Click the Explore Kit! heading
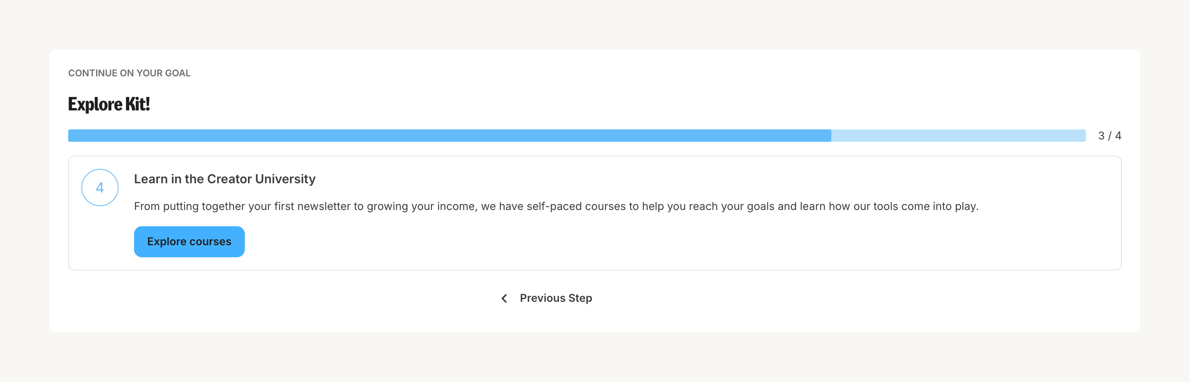The width and height of the screenshot is (1190, 382). (109, 104)
